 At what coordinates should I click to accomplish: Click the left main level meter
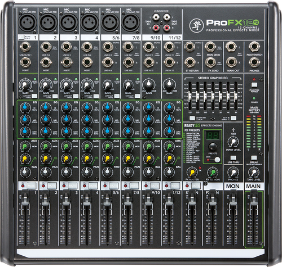[249, 132]
